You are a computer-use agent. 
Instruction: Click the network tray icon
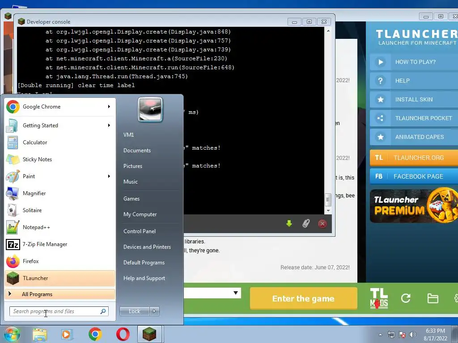[x=391, y=335]
